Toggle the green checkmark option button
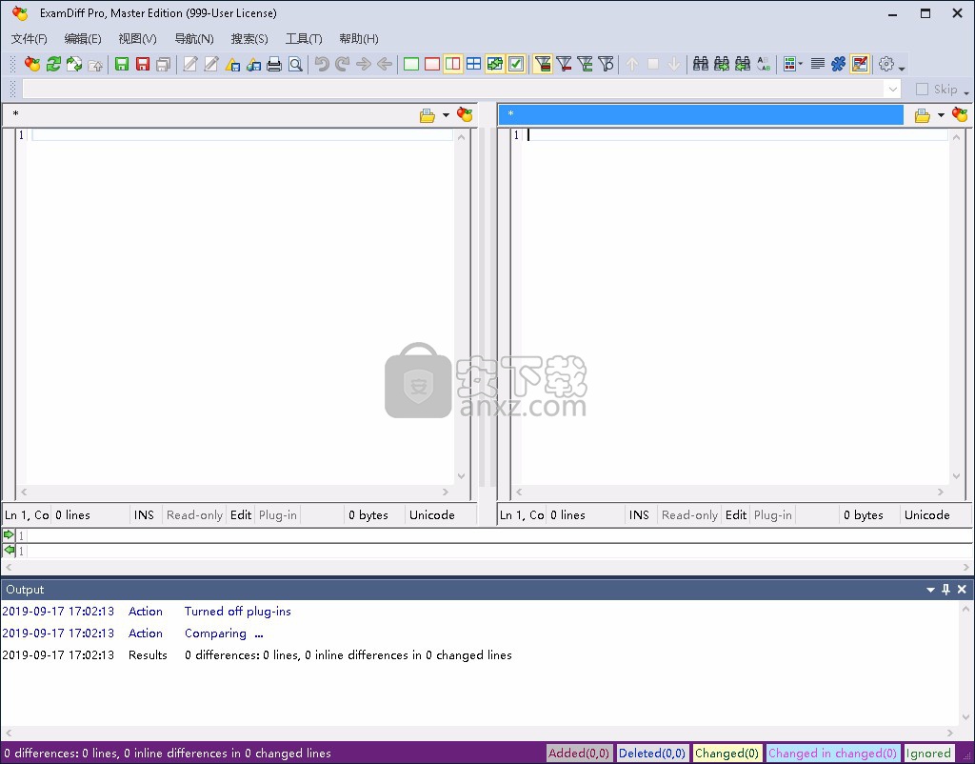This screenshot has width=975, height=764. 516,64
